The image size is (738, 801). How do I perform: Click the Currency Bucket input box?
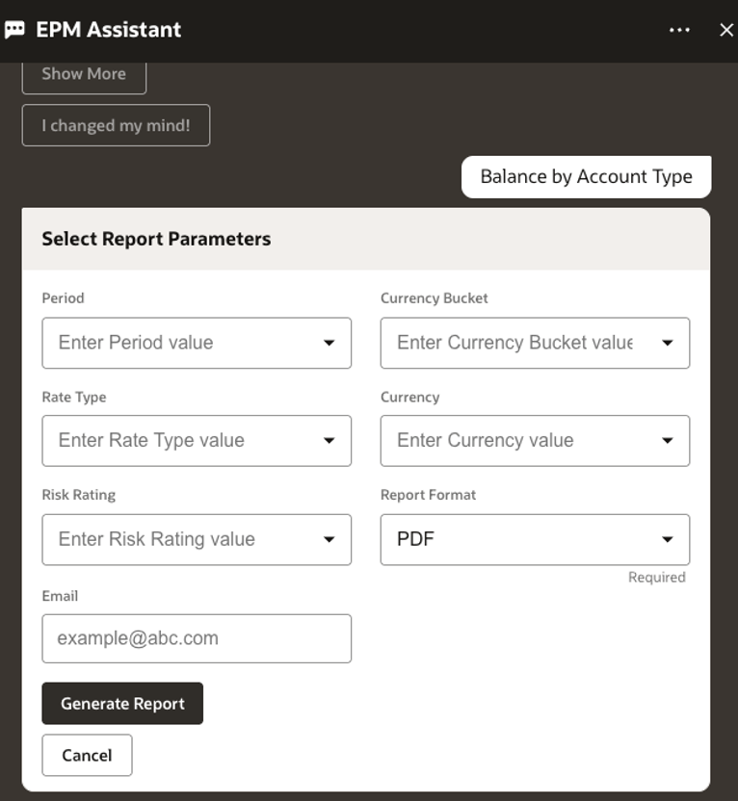[x=511, y=343]
